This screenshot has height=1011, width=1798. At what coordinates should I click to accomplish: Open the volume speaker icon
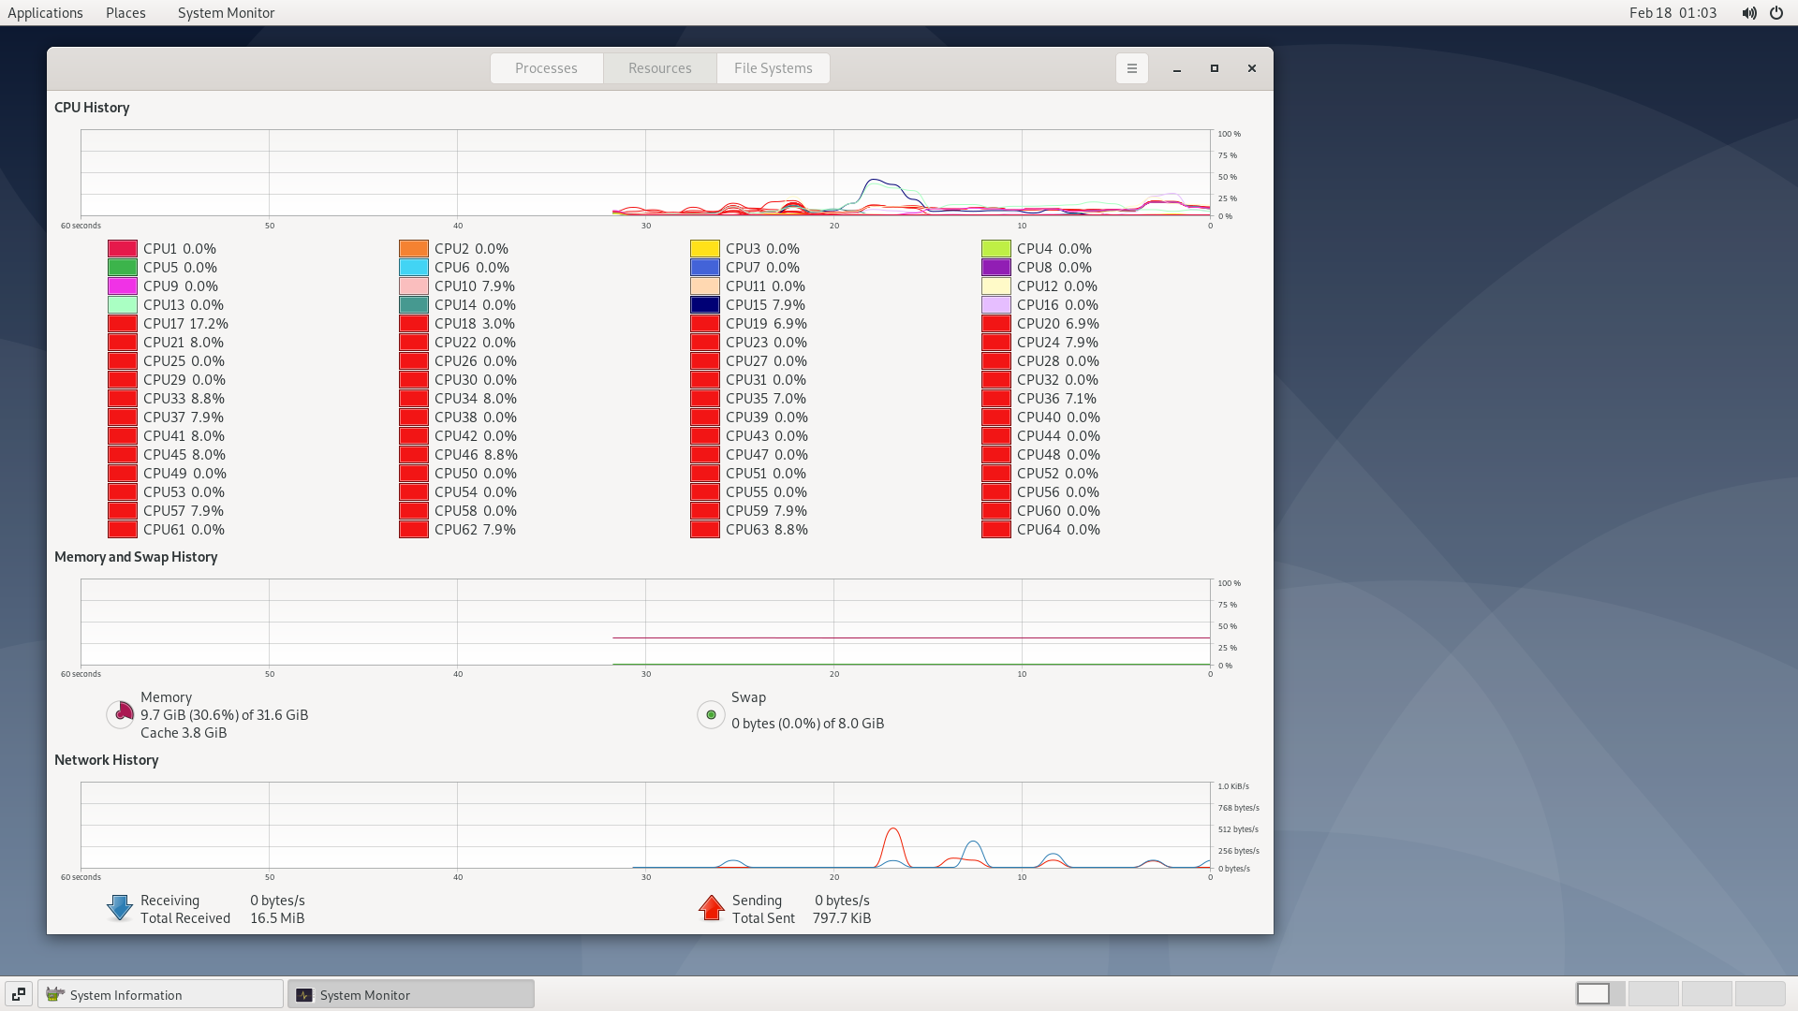click(x=1748, y=13)
